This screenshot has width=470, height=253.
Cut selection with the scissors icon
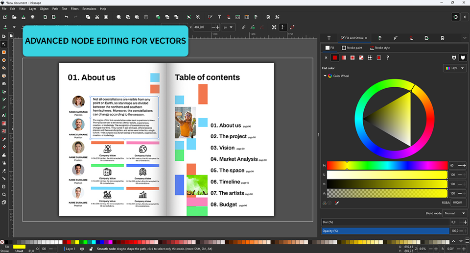[97, 17]
